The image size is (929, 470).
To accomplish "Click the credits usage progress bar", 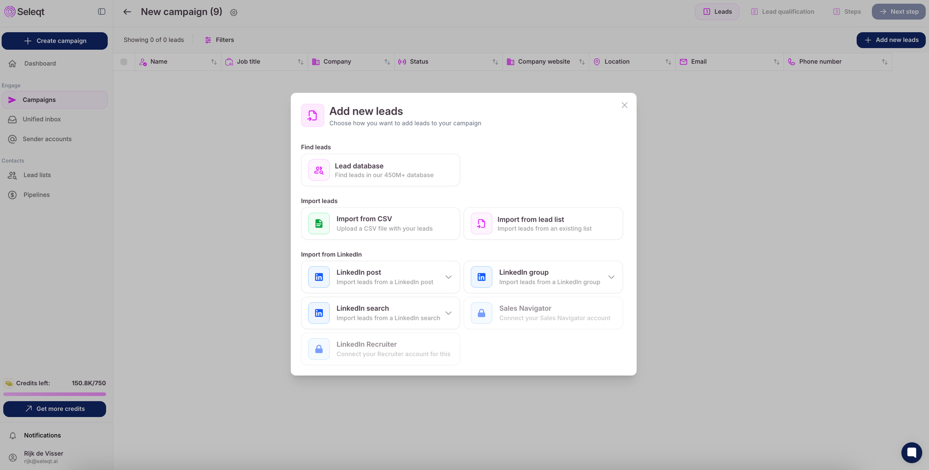I will (54, 394).
